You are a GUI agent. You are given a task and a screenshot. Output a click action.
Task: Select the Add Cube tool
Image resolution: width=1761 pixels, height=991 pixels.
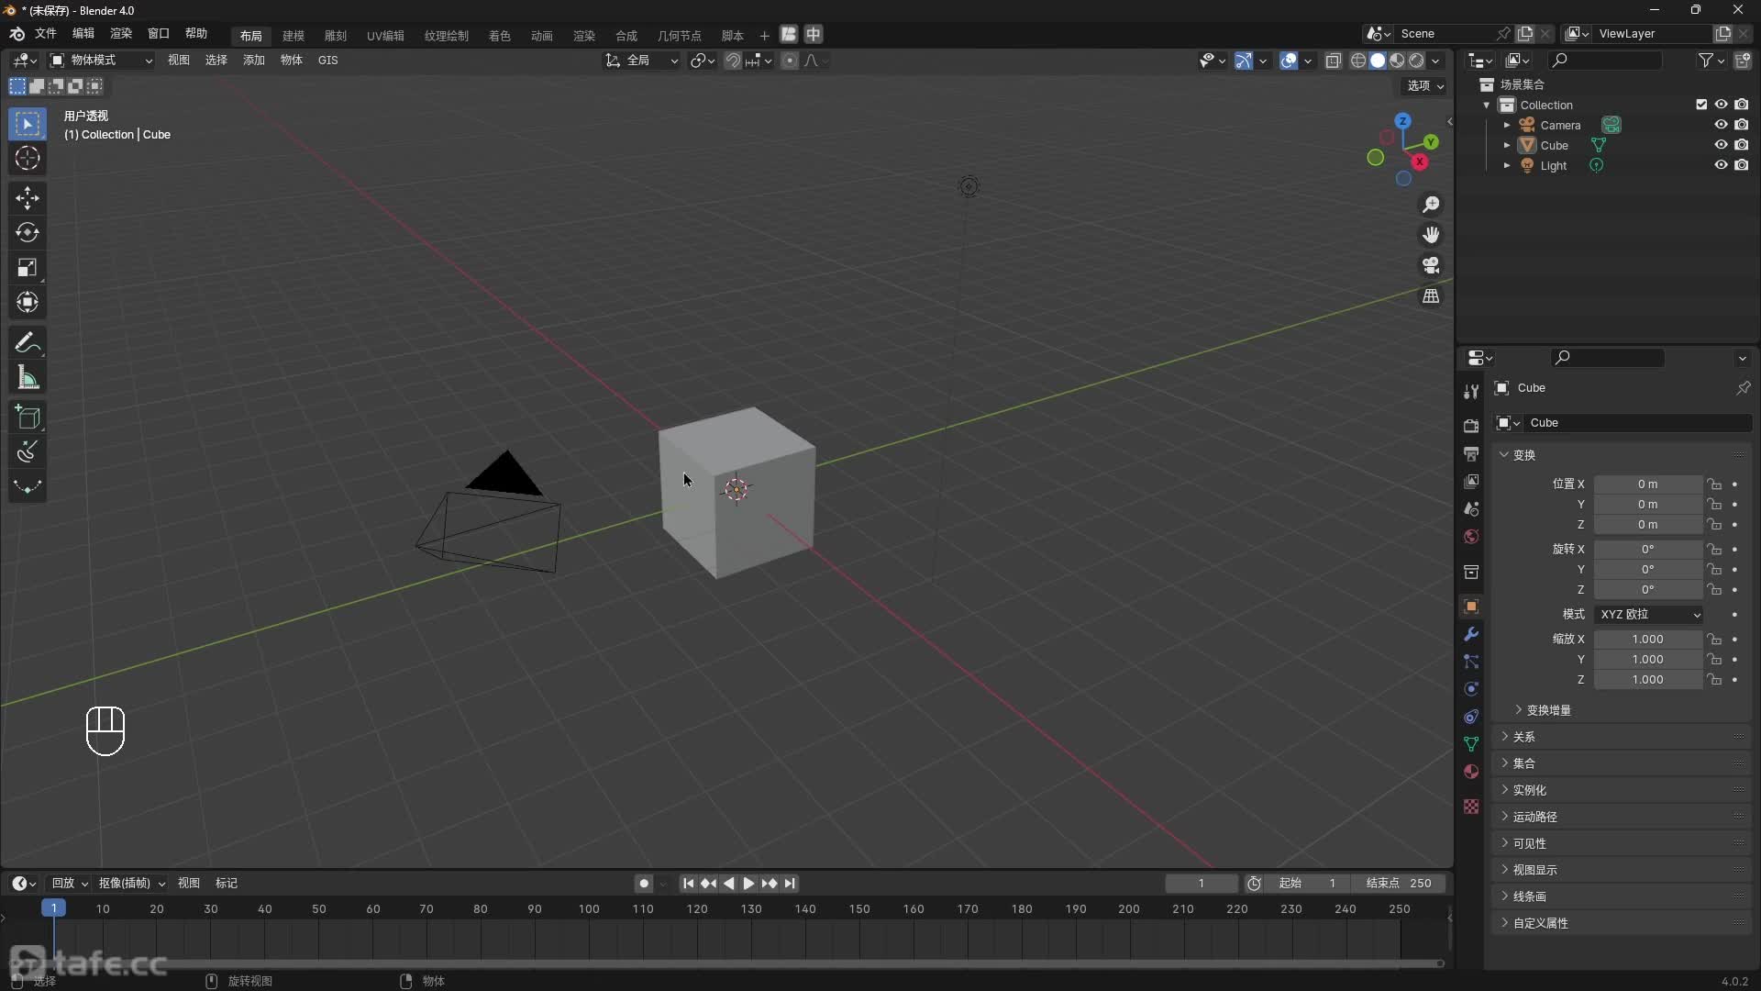click(x=28, y=418)
